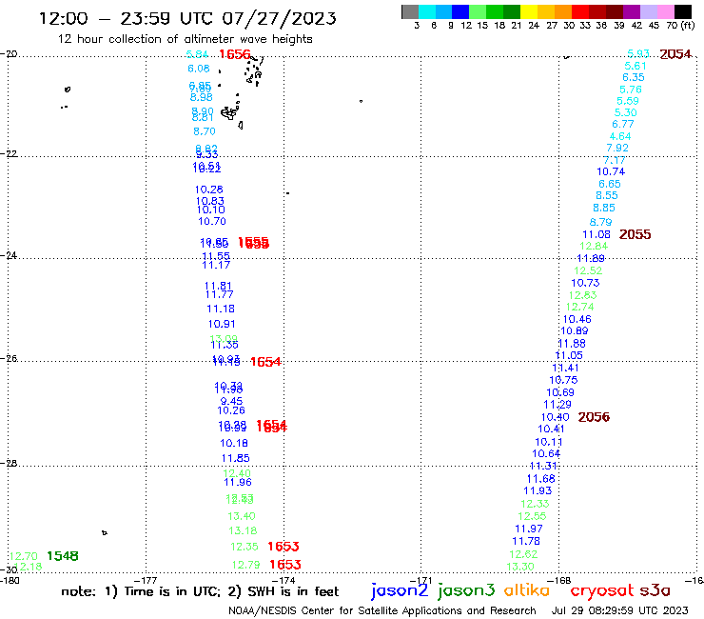The image size is (704, 619).
Task: Click the wave height value 10.46
Action: click(577, 320)
